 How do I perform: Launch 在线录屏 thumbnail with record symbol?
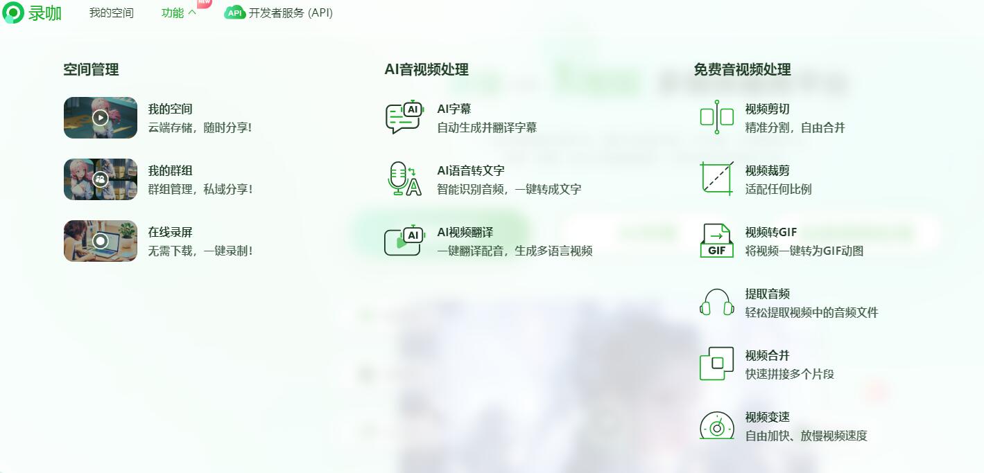101,241
